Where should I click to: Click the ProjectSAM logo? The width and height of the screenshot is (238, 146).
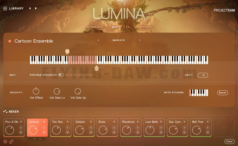tap(224, 10)
